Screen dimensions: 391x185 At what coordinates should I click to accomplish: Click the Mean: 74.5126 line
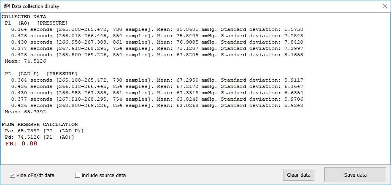[x=25, y=61]
